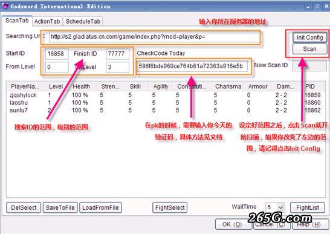Click the Start ID field showing 16858
The image size is (330, 234).
tap(57, 54)
